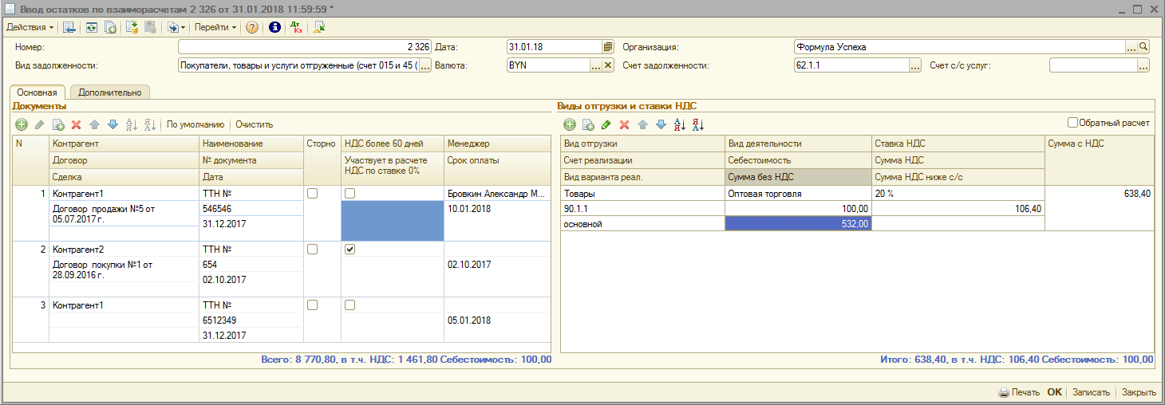Open the Действия dropdown menu

click(x=30, y=27)
